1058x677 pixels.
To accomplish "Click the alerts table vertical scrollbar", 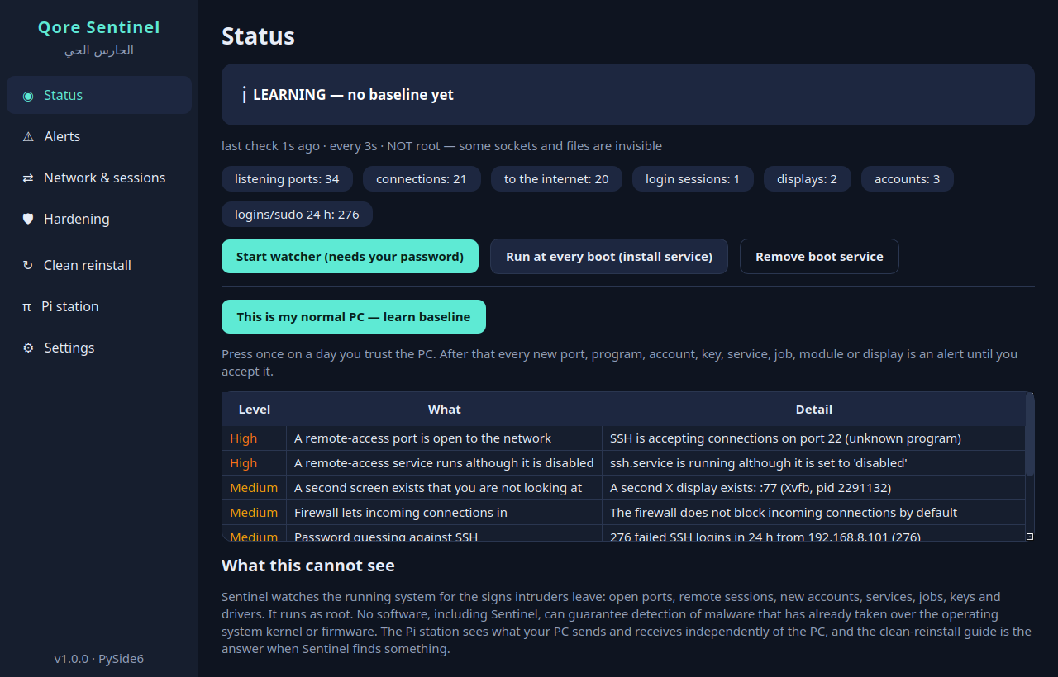I will point(1030,436).
